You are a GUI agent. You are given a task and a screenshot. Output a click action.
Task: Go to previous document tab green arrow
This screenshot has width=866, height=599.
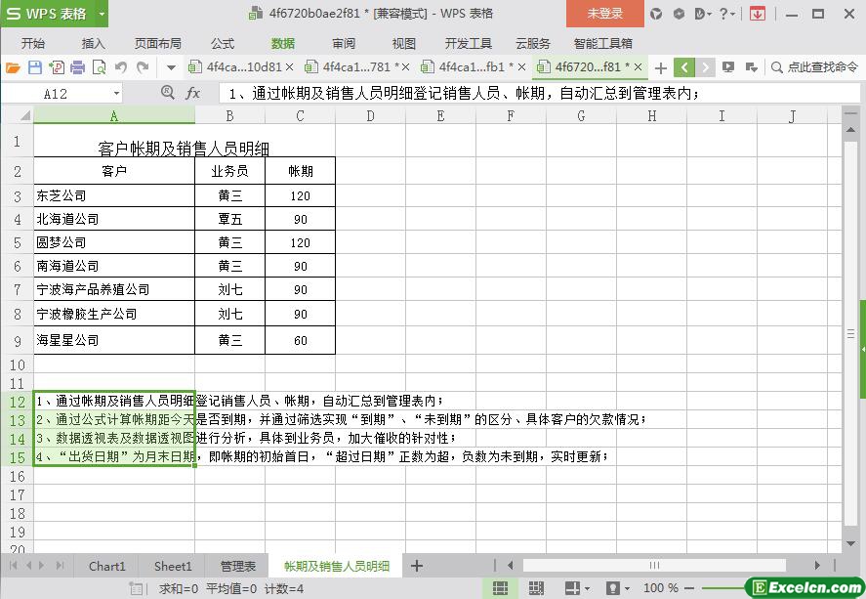tap(684, 67)
